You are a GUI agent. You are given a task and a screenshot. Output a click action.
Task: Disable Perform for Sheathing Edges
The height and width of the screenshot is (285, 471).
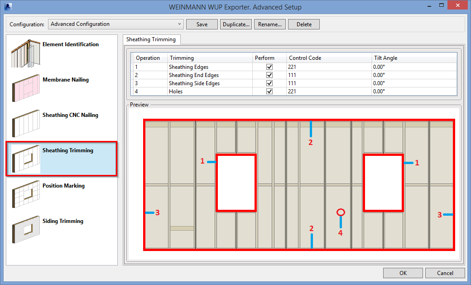pyautogui.click(x=269, y=67)
